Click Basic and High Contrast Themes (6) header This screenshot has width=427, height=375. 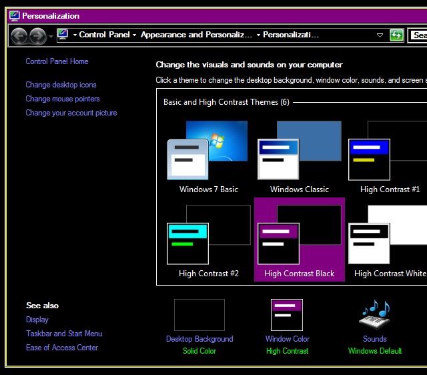point(226,102)
